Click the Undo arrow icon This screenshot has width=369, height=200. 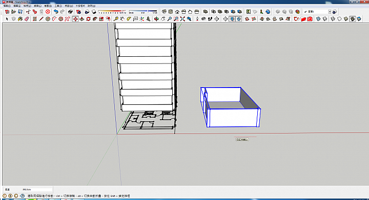tap(56, 11)
